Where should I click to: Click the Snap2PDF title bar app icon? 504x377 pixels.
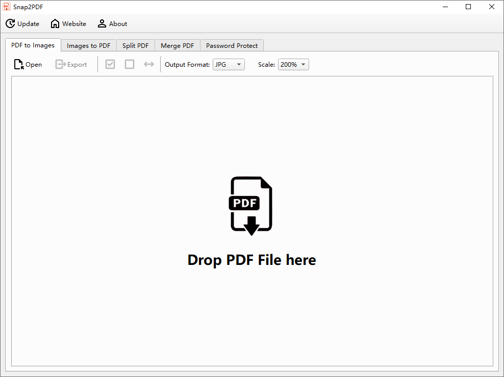point(7,7)
